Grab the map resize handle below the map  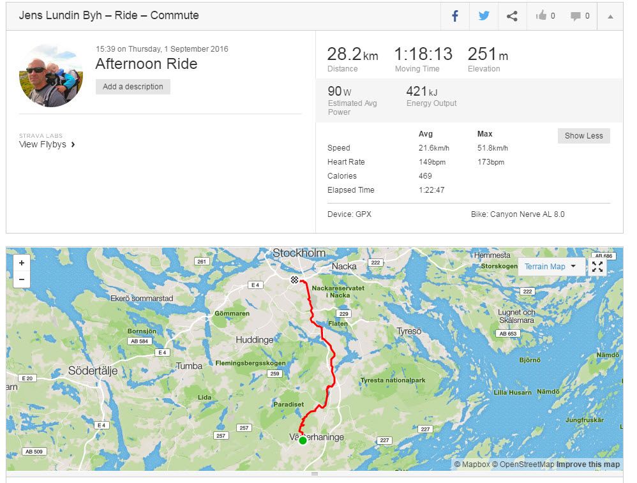[x=315, y=475]
